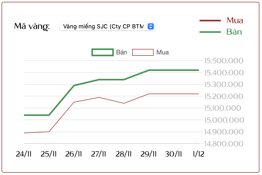Click the red Mua data point at 27/11
Screen dimensions: 262x175
point(99,97)
